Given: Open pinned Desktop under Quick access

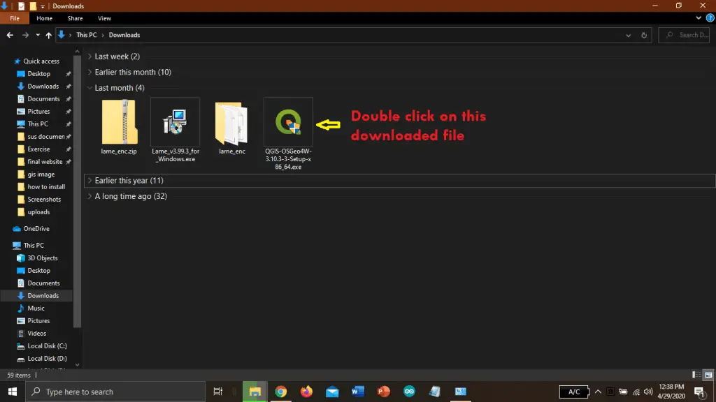Looking at the screenshot, I should tap(39, 74).
